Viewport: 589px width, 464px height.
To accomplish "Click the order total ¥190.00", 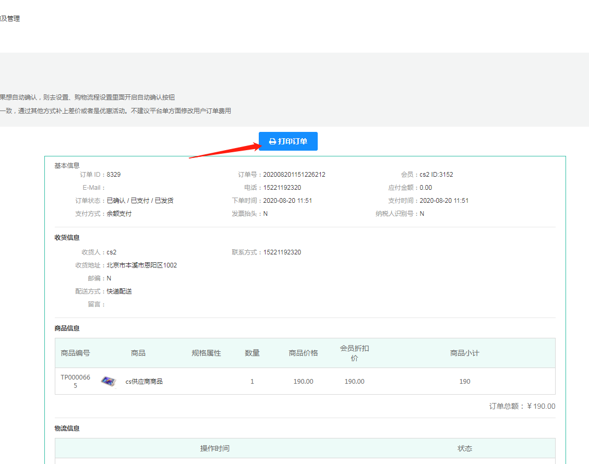I will pyautogui.click(x=541, y=406).
